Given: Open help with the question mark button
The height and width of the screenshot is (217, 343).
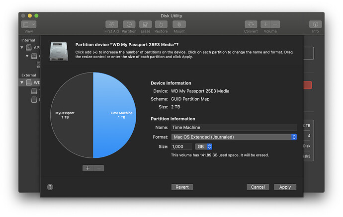Looking at the screenshot, I should pos(50,187).
